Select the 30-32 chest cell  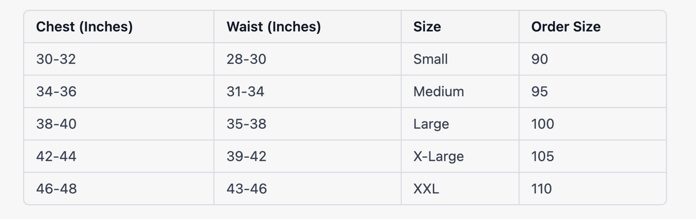coord(119,59)
